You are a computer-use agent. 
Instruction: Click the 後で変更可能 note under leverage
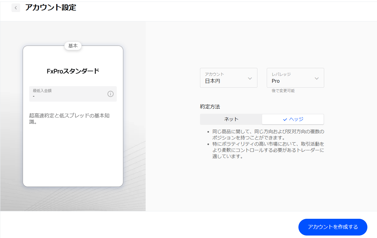point(283,91)
